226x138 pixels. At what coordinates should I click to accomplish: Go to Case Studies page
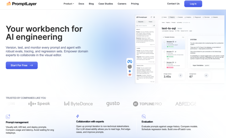[x=106, y=4]
